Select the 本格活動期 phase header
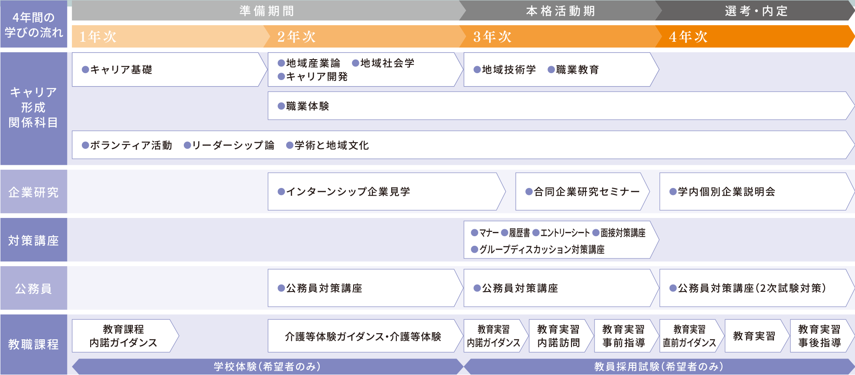 point(560,11)
